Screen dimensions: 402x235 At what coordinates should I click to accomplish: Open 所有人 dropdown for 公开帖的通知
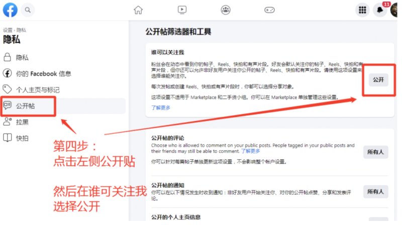point(376,192)
